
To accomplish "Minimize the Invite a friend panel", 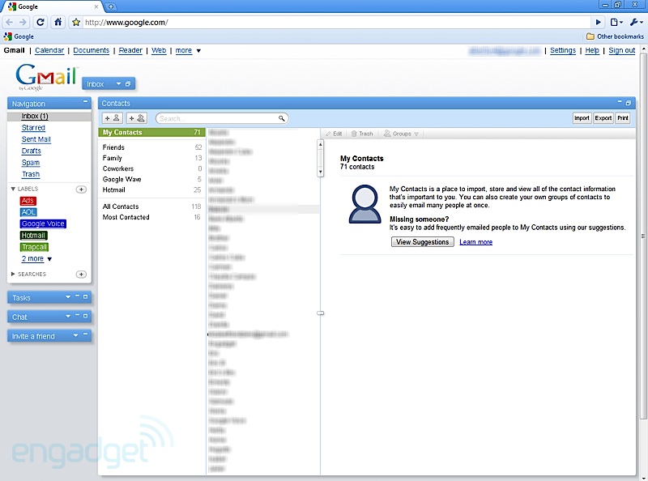I will (x=85, y=334).
